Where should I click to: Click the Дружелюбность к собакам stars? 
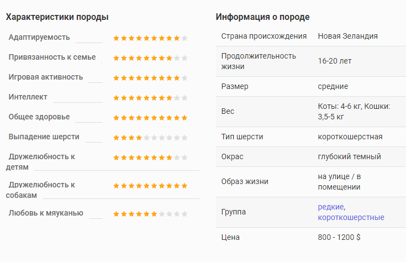tap(150, 186)
